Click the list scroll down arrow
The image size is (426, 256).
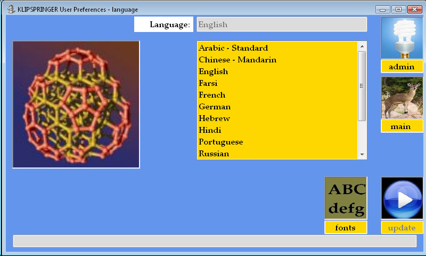(362, 154)
